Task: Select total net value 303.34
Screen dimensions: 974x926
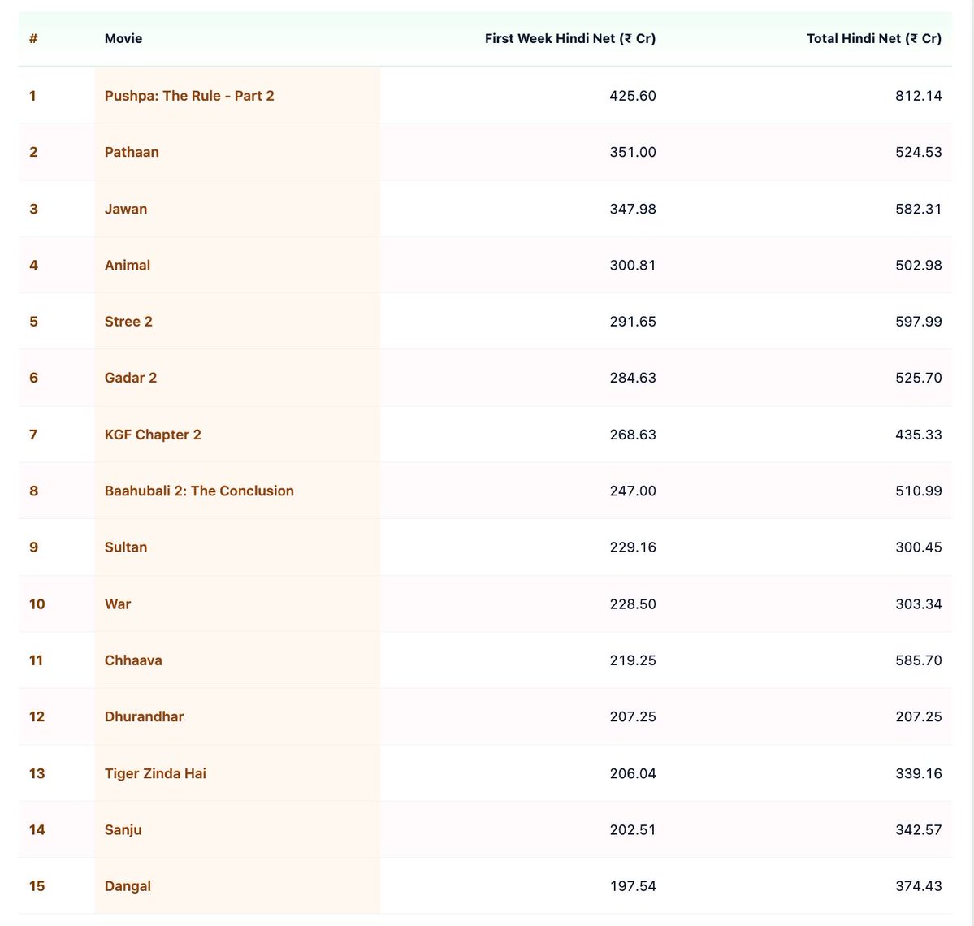Action: click(x=918, y=604)
